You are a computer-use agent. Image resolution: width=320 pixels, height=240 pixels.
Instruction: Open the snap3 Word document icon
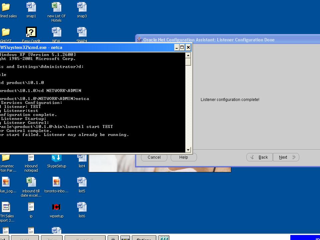pyautogui.click(x=82, y=7)
